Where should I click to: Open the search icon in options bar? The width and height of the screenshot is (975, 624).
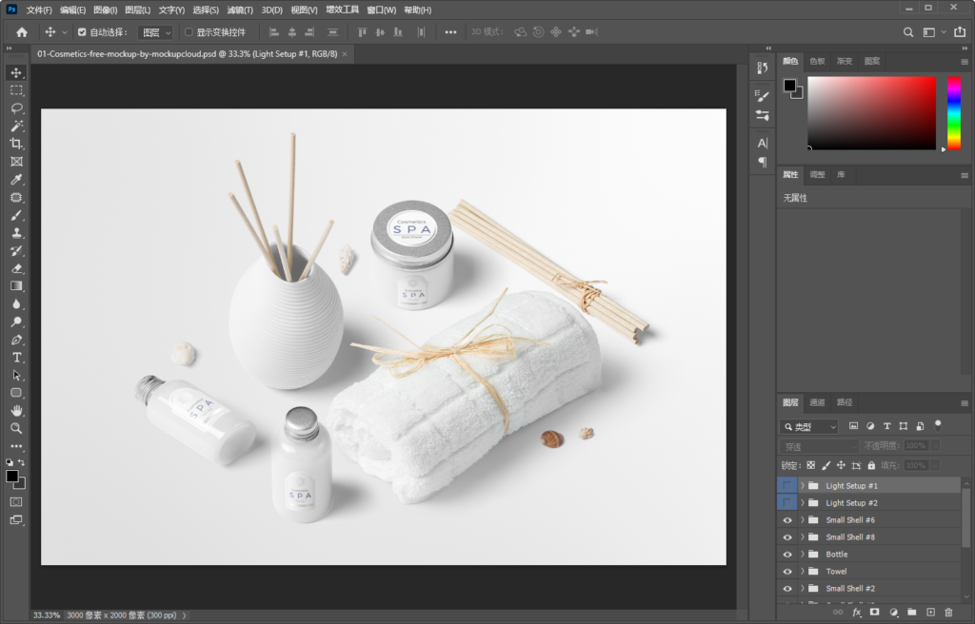pyautogui.click(x=908, y=32)
